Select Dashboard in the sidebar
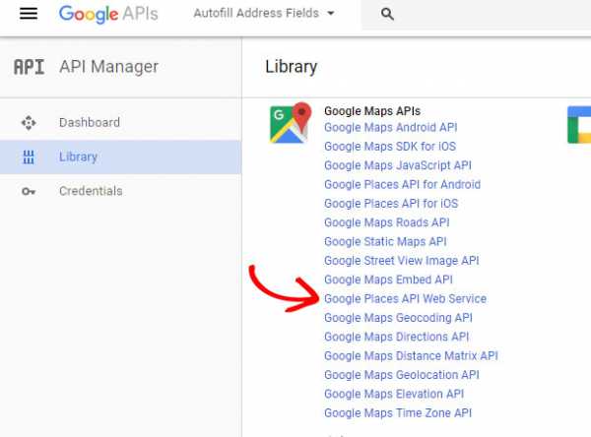This screenshot has height=437, width=591. 89,123
